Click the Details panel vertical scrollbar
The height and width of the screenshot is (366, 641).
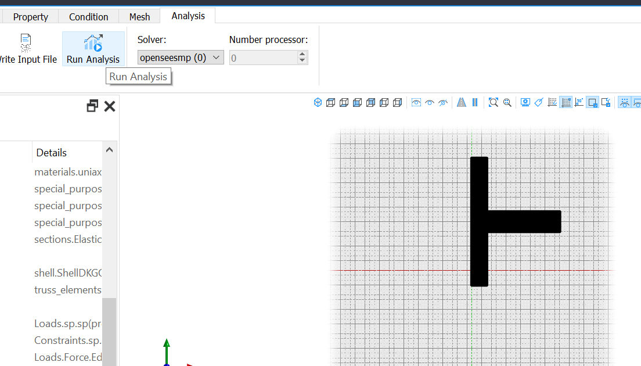coord(109,331)
